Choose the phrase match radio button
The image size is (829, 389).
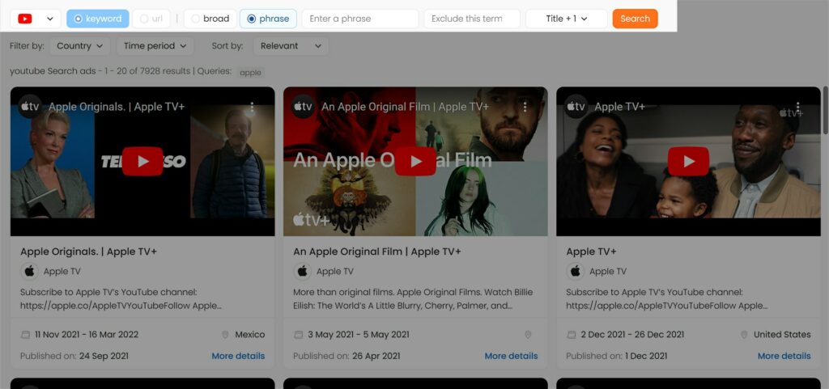(x=268, y=19)
